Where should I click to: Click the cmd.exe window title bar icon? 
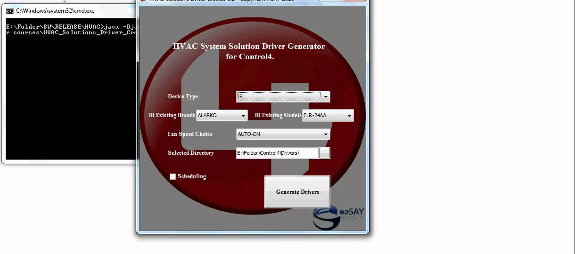tap(10, 10)
